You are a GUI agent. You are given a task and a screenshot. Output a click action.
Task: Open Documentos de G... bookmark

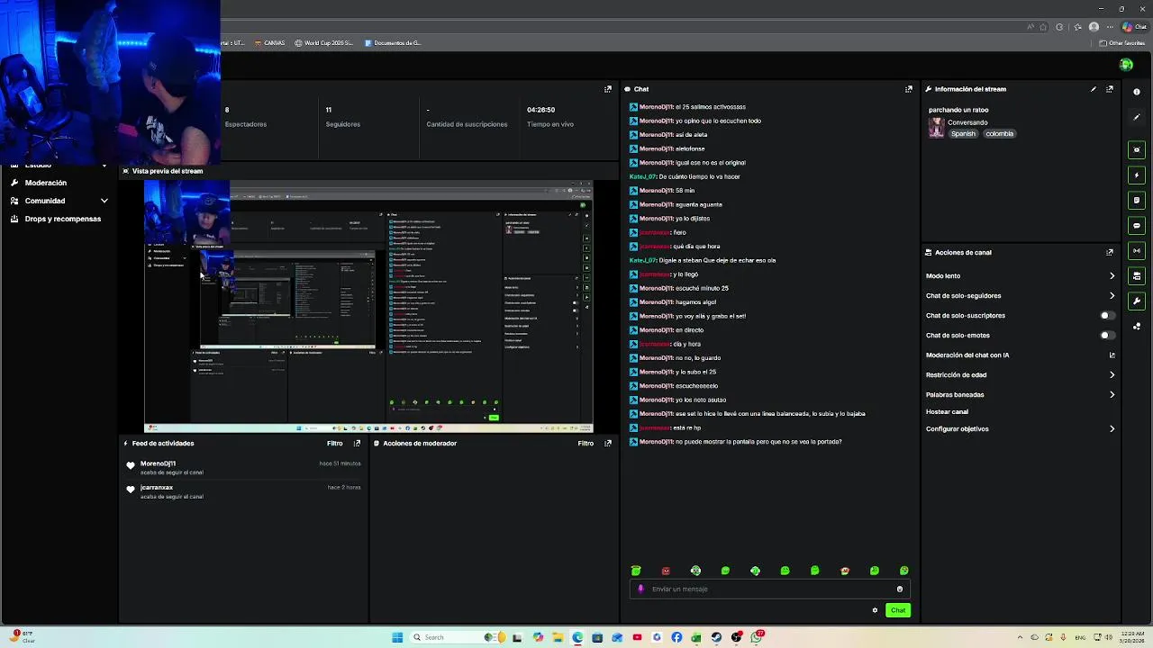click(x=393, y=42)
